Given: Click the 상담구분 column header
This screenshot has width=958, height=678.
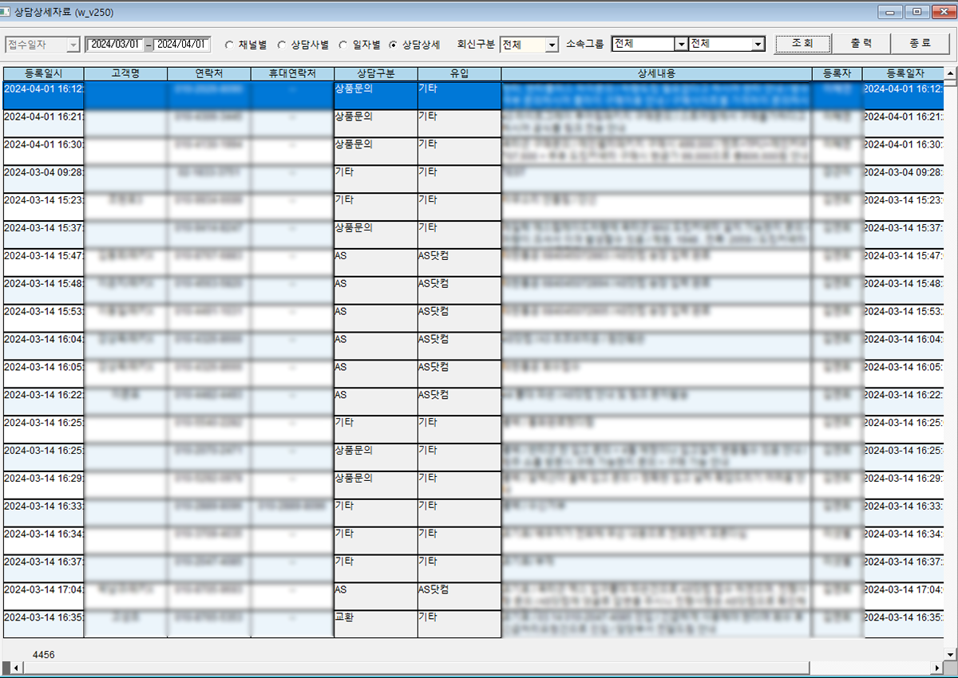Looking at the screenshot, I should click(x=375, y=73).
